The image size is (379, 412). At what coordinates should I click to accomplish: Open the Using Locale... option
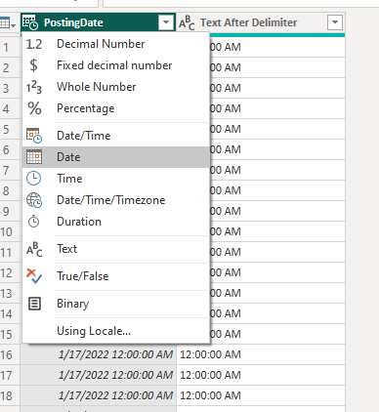(x=116, y=331)
